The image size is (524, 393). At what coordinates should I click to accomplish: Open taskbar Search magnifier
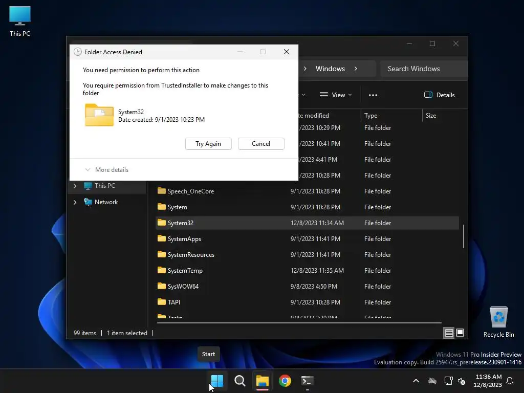[239, 381]
